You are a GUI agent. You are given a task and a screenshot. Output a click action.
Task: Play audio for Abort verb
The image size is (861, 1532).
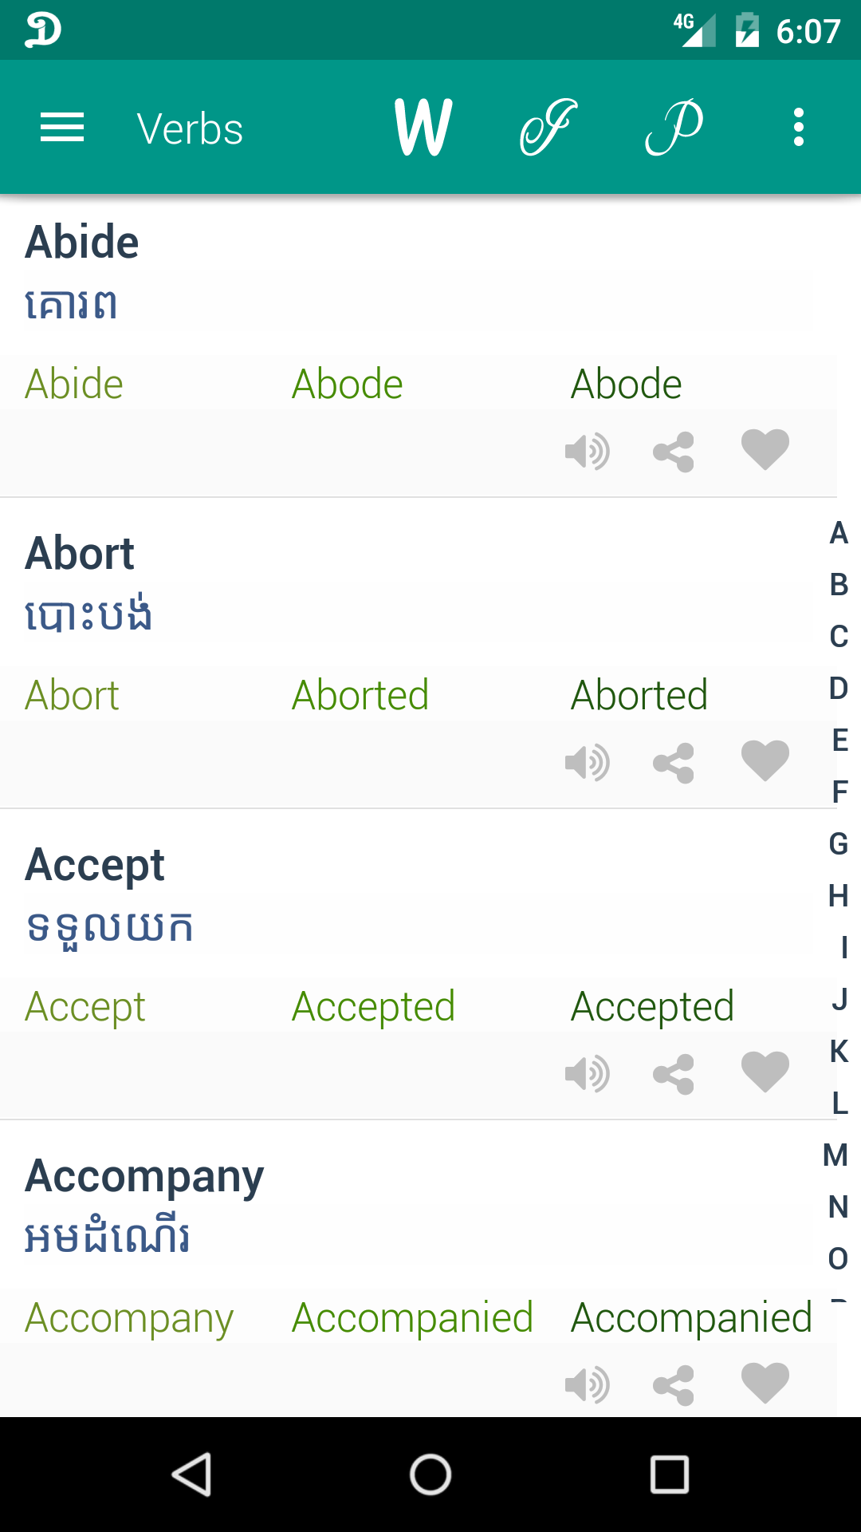[588, 763]
